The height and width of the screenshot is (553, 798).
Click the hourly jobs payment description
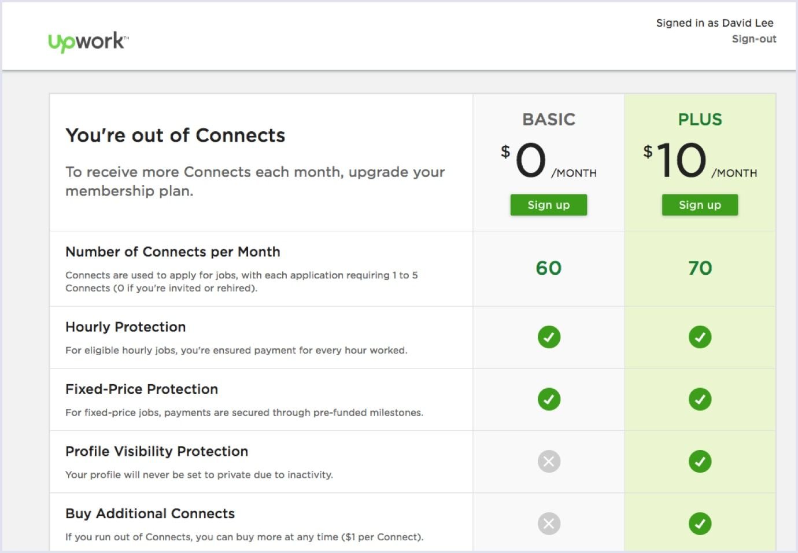(237, 351)
